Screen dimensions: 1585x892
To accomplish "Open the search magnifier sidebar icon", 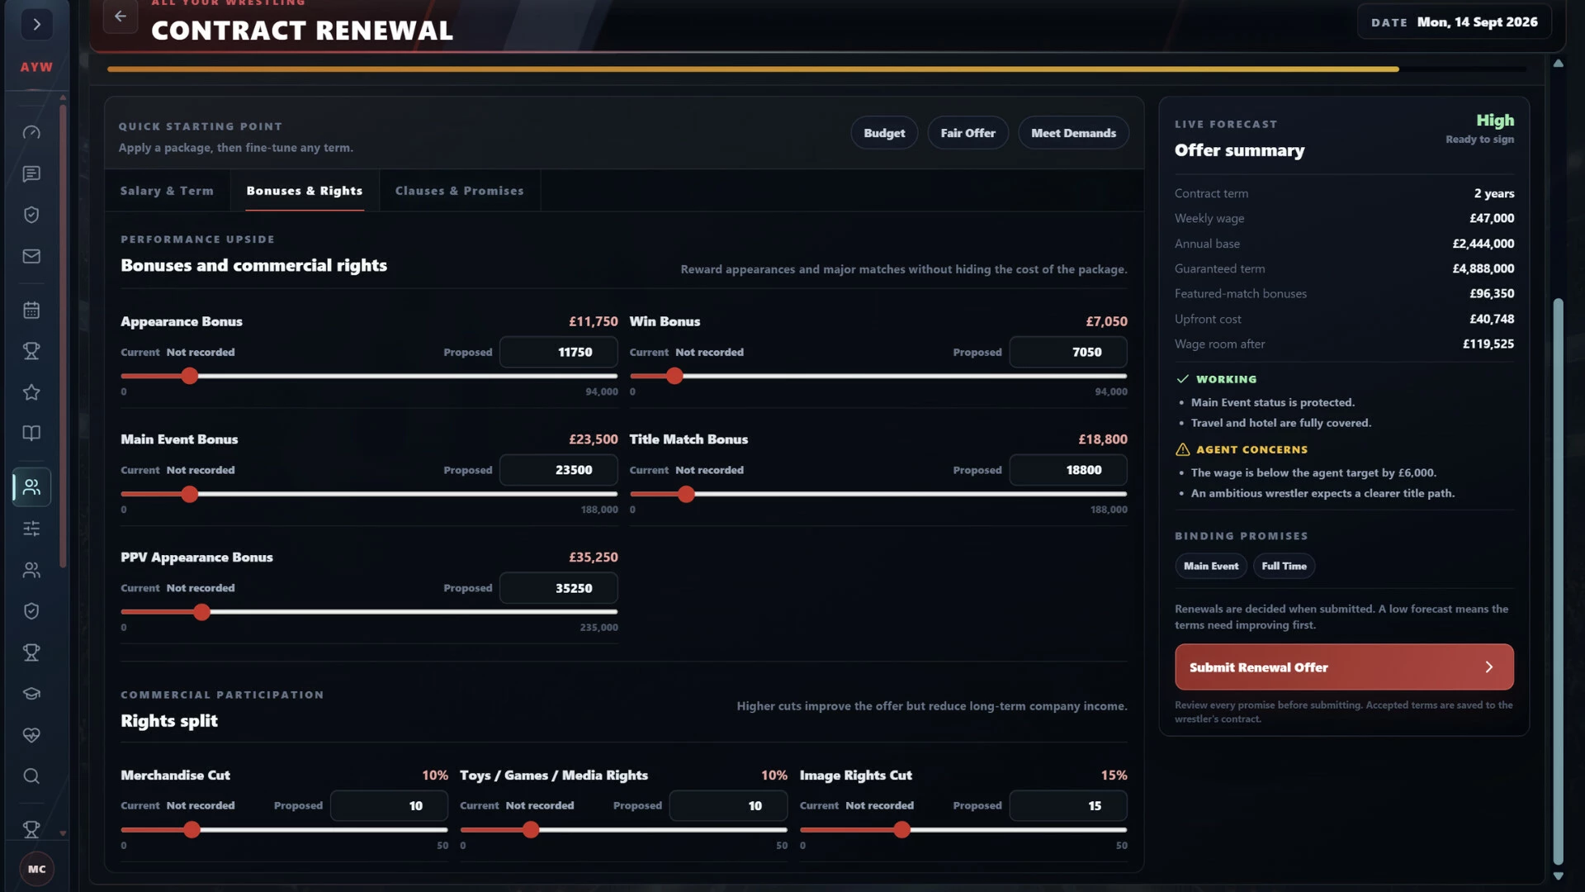I will coord(31,776).
